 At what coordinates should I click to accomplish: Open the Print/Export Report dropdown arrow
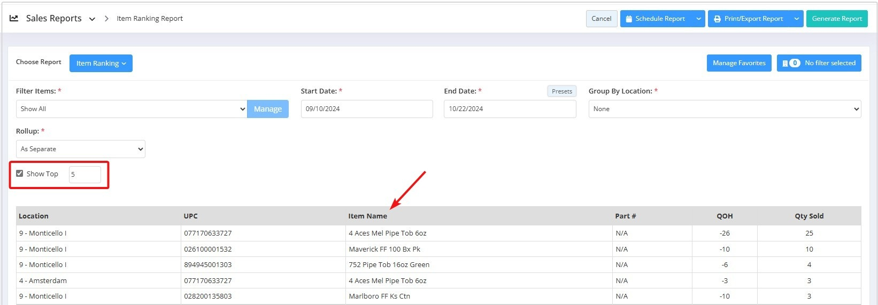pos(796,19)
